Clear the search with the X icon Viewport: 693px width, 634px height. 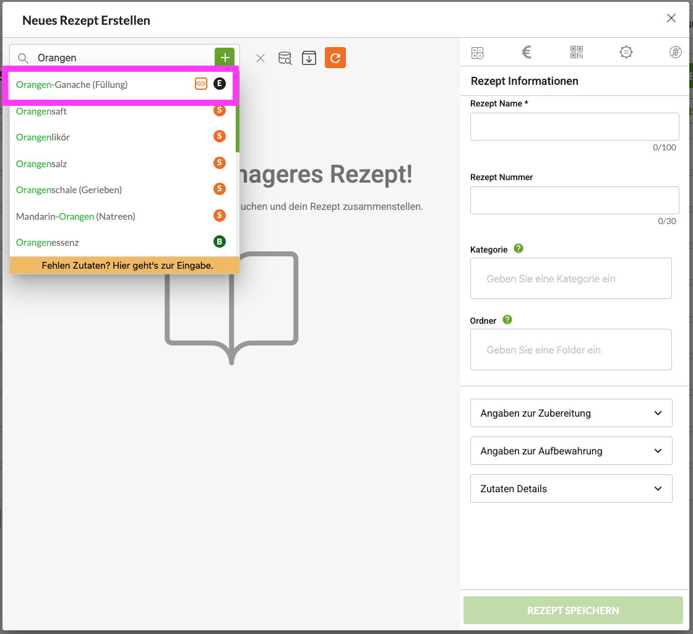(260, 58)
